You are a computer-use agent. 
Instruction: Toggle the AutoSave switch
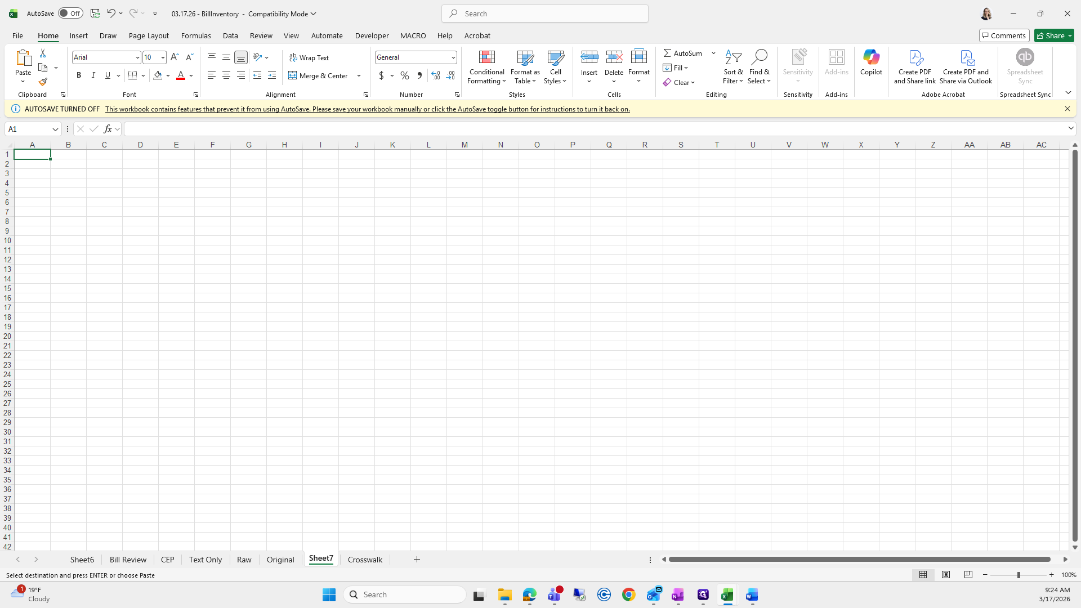(70, 14)
